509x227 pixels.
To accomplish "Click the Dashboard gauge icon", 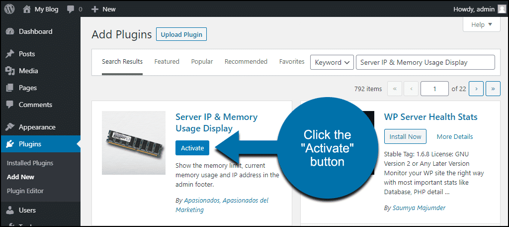I will point(10,31).
